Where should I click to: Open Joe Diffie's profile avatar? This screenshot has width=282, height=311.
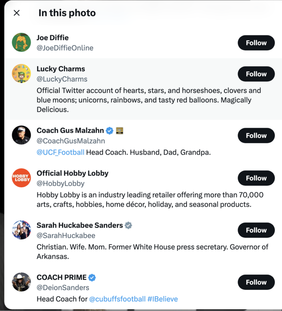tap(21, 43)
